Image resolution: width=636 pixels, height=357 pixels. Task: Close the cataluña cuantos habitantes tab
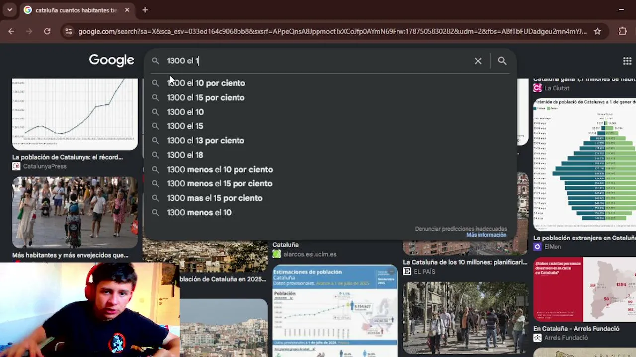click(x=127, y=10)
